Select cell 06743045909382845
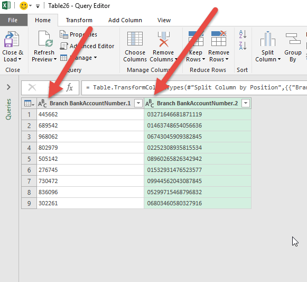The image size is (307, 282). coord(198,137)
